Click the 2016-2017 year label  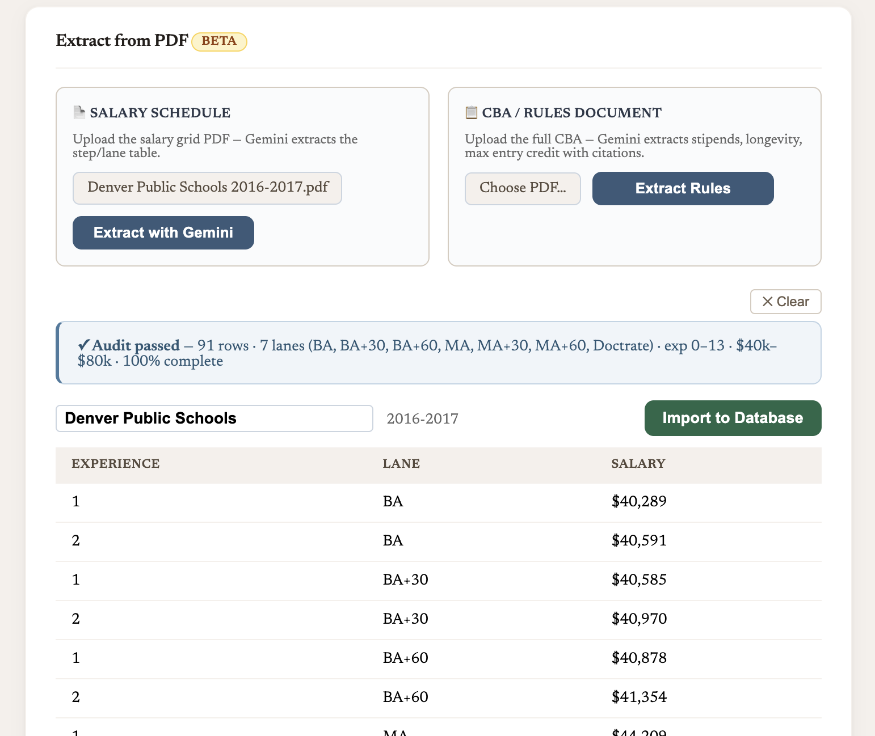tap(422, 419)
